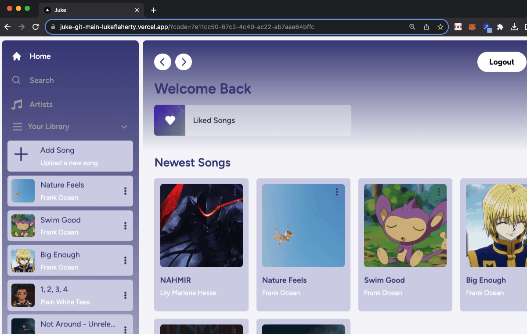527x334 pixels.
Task: Click the Swim Good card title
Action: coord(384,280)
